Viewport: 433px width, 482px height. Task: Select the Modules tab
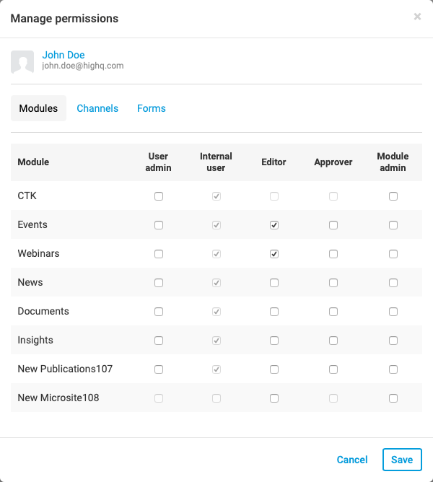(38, 108)
